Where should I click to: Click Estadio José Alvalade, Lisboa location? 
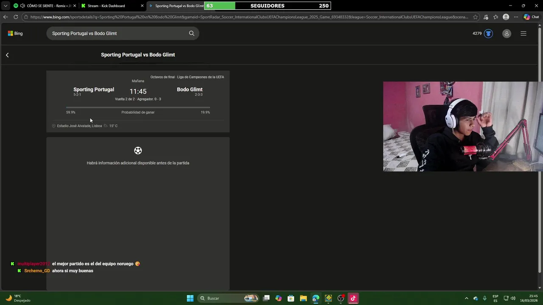tap(79, 126)
